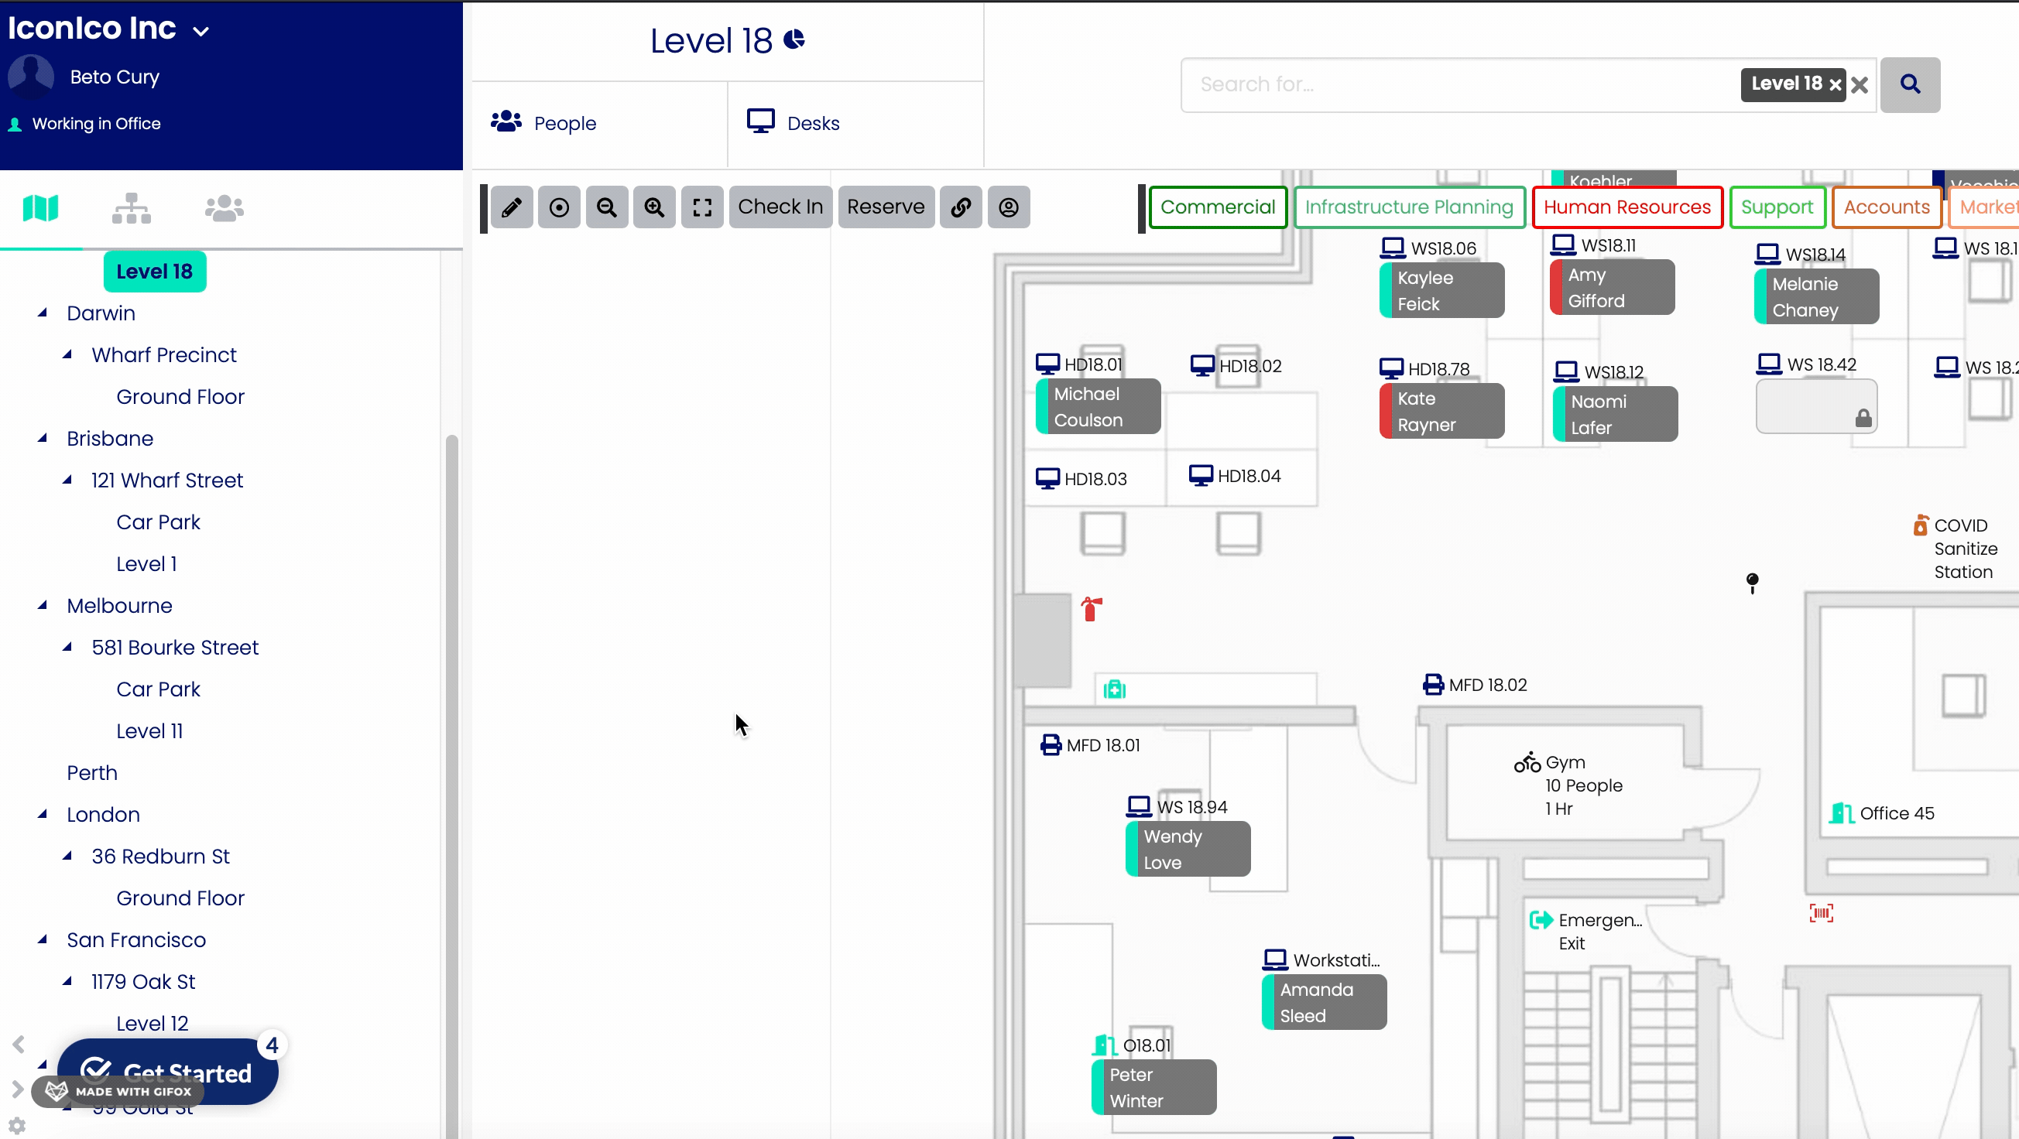Select Level 11 in location tree
The height and width of the screenshot is (1139, 2019).
(x=149, y=731)
